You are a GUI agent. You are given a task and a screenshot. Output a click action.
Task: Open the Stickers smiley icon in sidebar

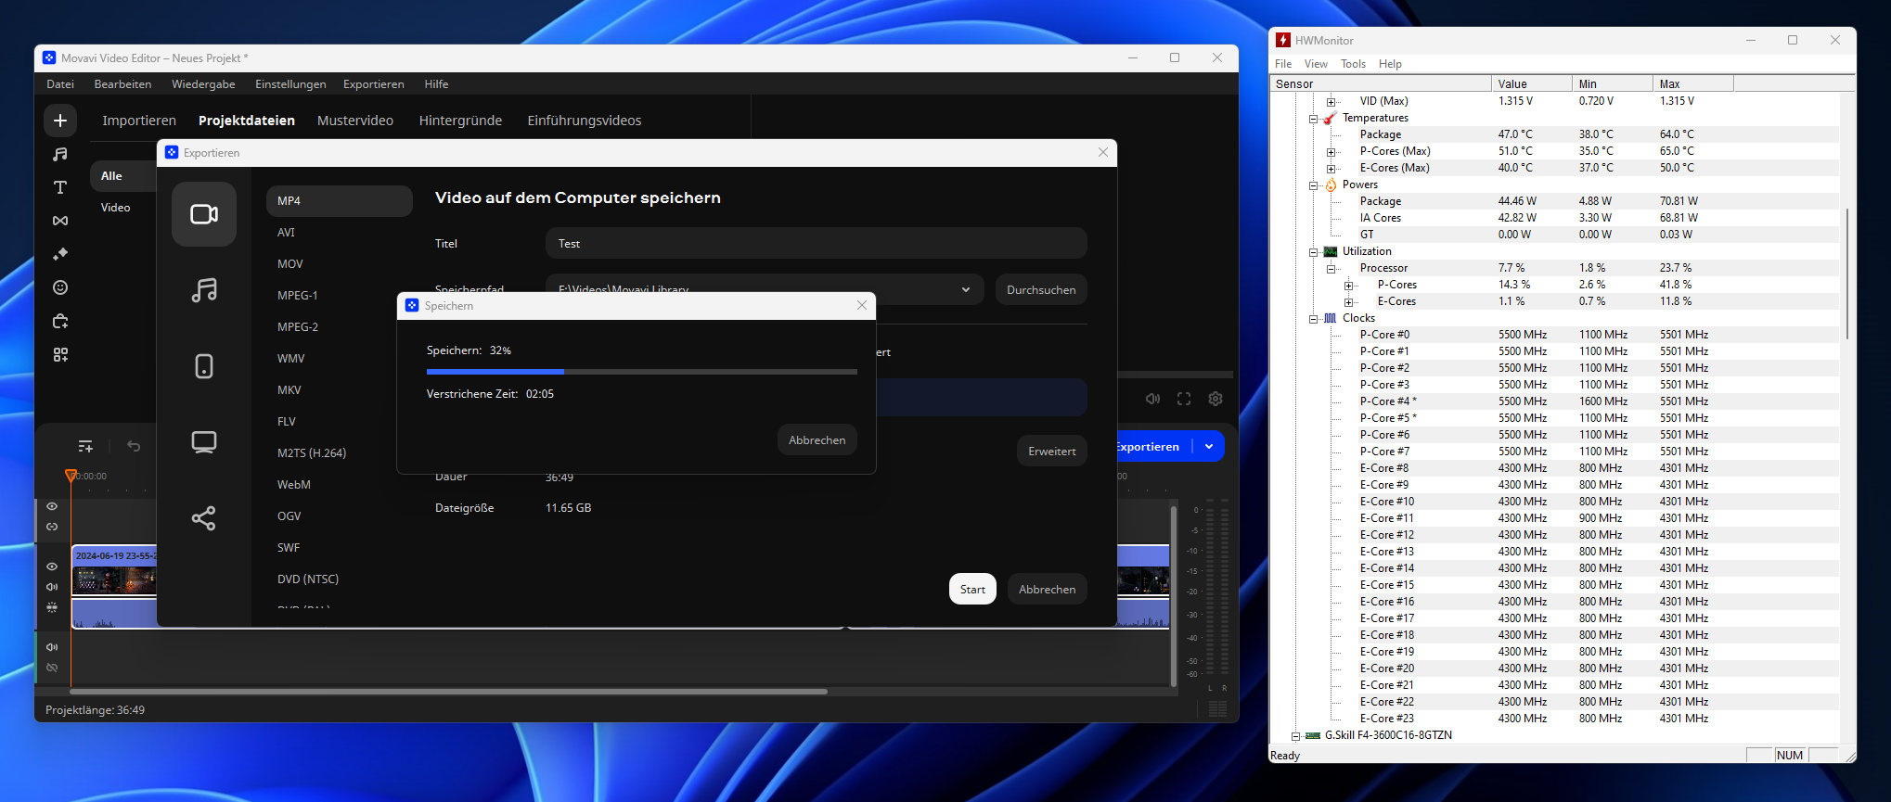tap(60, 287)
